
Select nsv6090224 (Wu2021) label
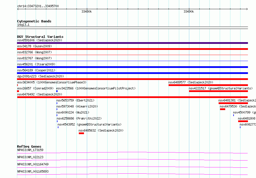click(73, 112)
